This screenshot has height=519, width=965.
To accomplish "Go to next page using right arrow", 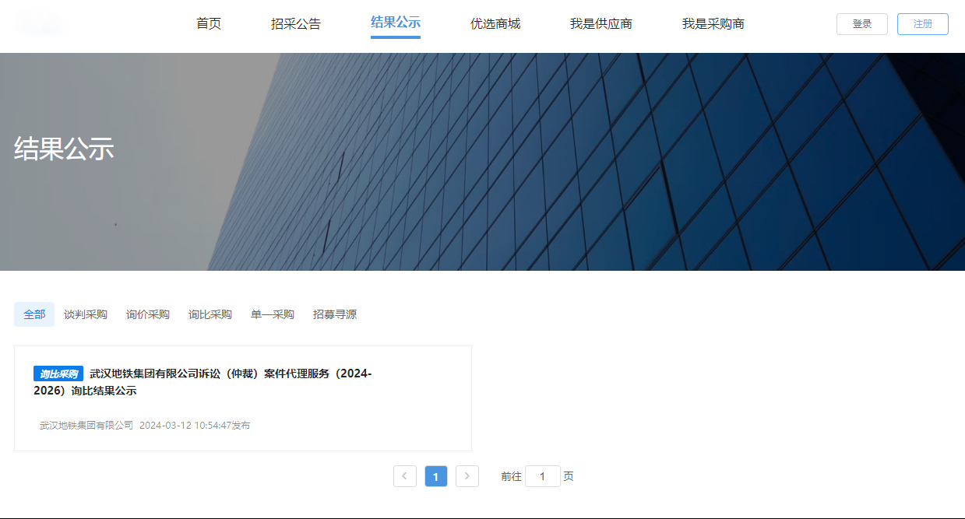I will (467, 476).
